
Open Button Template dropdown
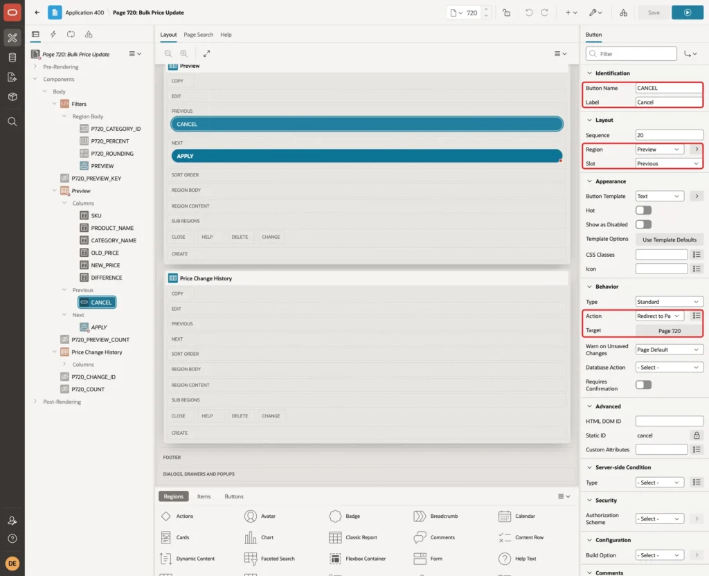[660, 196]
